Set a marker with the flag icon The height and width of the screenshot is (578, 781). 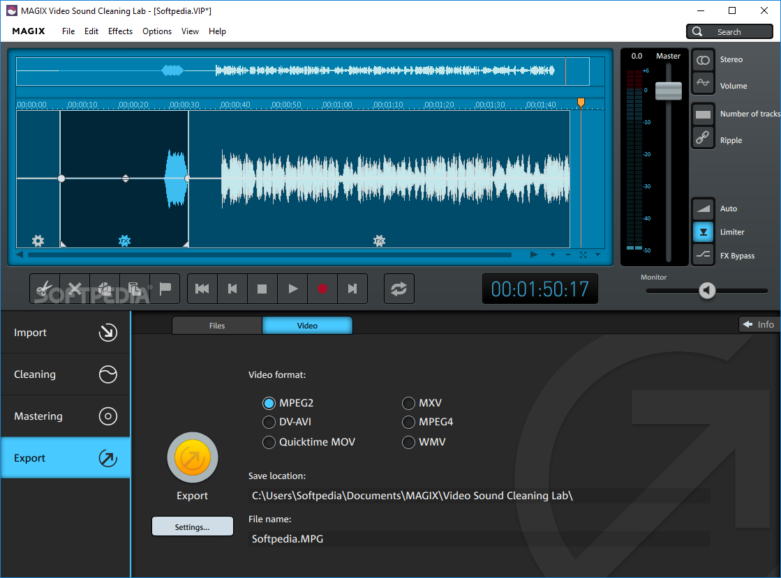pos(165,289)
